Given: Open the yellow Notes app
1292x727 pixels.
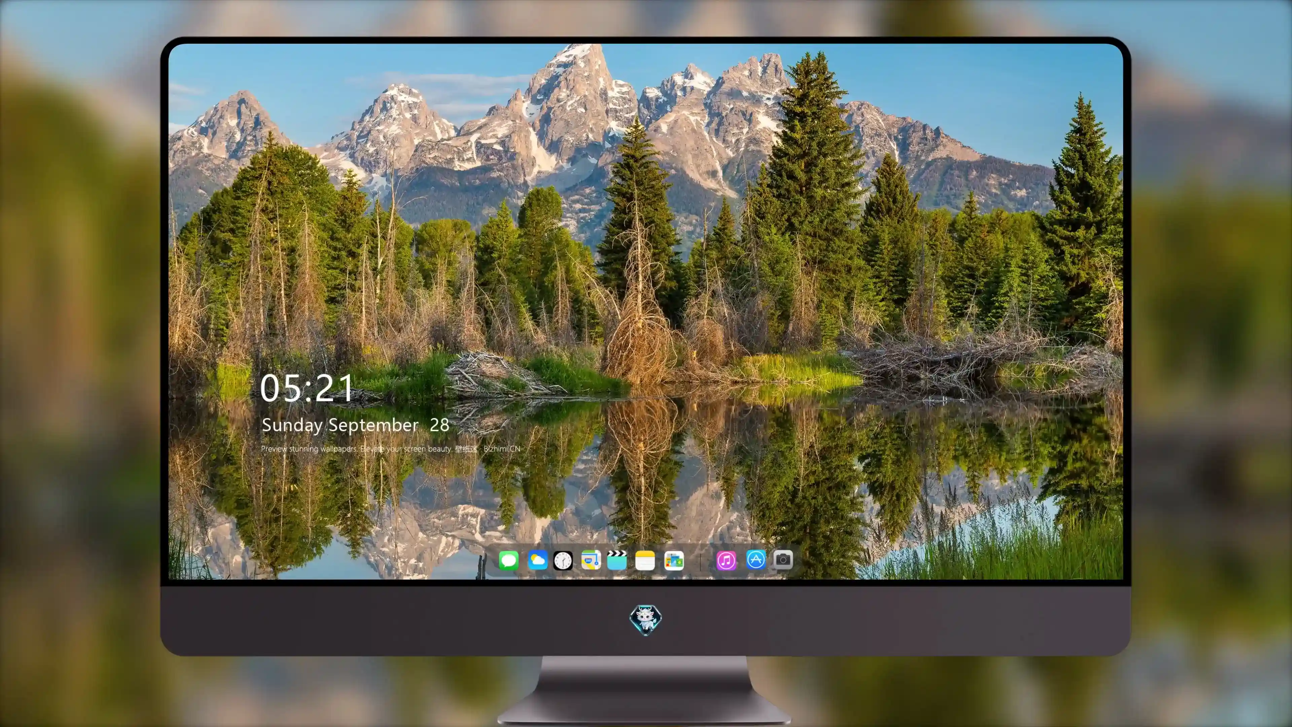Looking at the screenshot, I should pyautogui.click(x=645, y=560).
